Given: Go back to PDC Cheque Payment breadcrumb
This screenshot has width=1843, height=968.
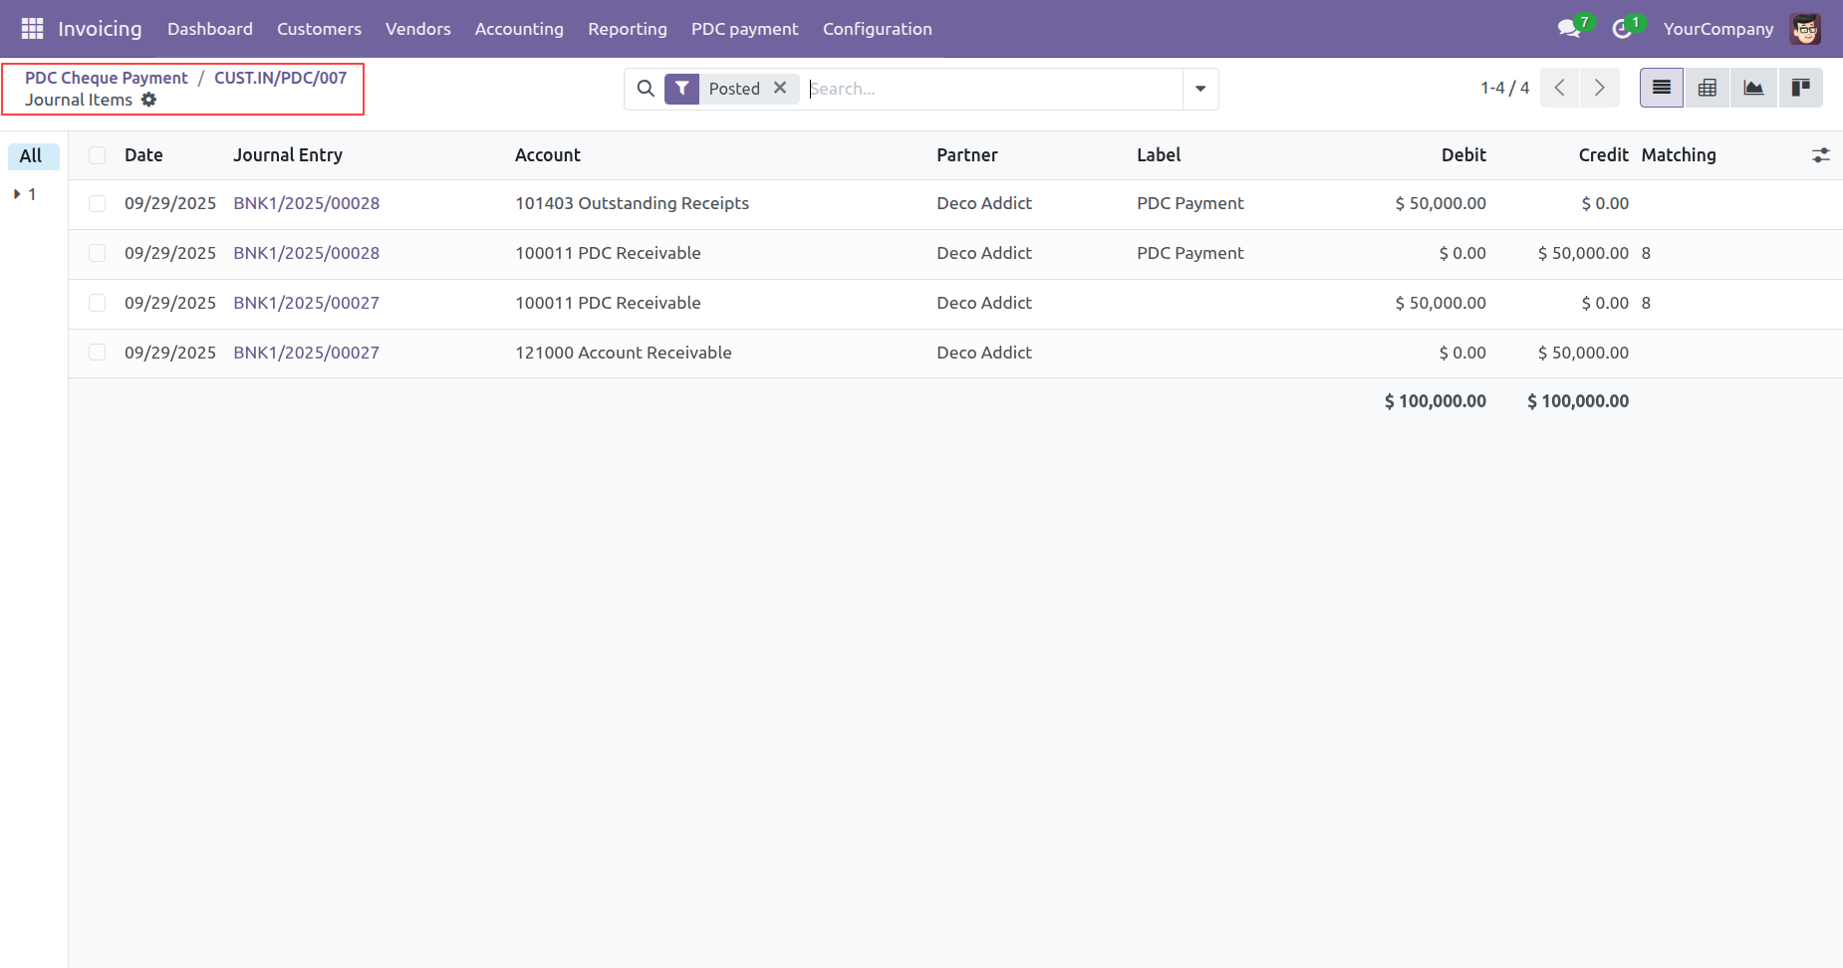Looking at the screenshot, I should click(x=106, y=78).
